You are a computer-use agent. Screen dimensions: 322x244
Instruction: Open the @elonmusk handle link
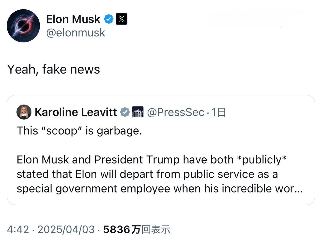coord(76,33)
